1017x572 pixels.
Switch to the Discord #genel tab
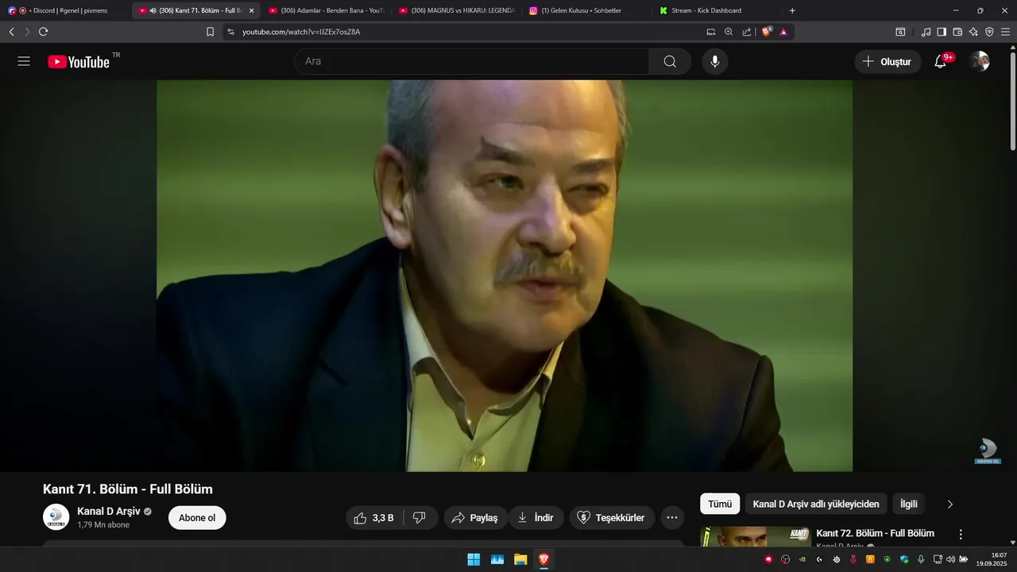66,10
